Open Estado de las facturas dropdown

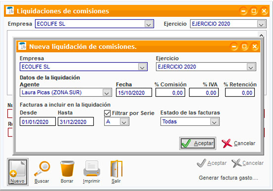click(x=214, y=121)
